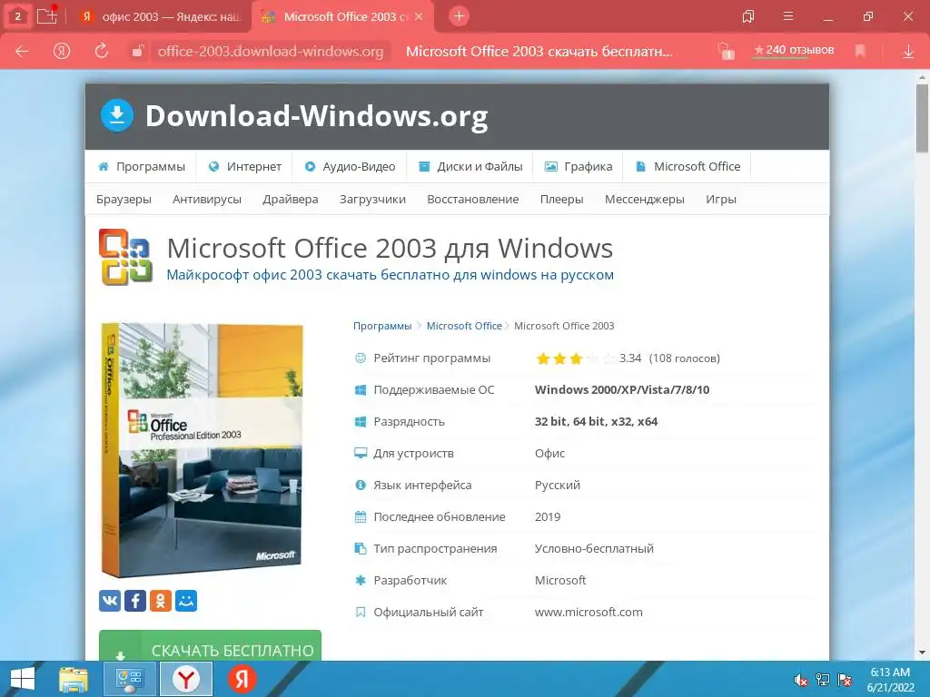Click the Windows 2000/XP/Vista/7/8/10 text
Image resolution: width=930 pixels, height=697 pixels.
pyautogui.click(x=621, y=390)
